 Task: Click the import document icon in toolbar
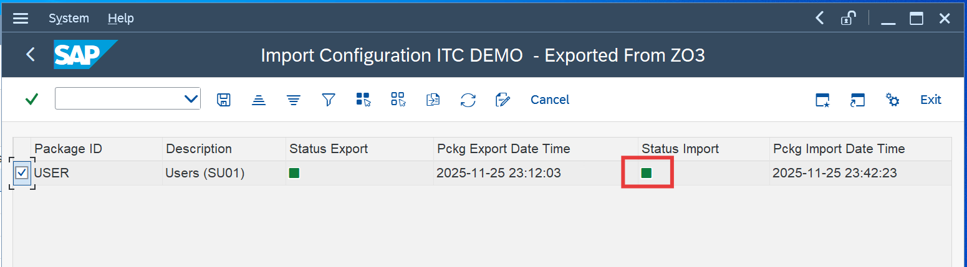(433, 100)
